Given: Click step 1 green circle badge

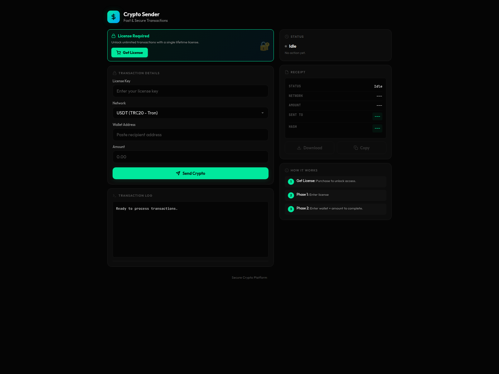Looking at the screenshot, I should (x=291, y=182).
